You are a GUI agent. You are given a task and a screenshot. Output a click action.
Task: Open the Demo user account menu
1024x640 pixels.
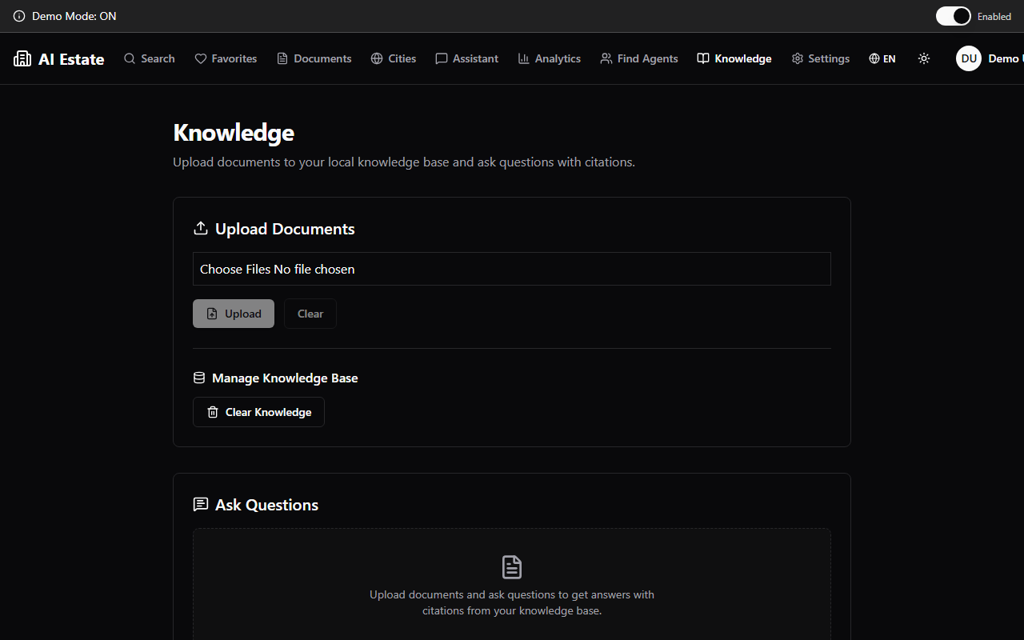point(990,58)
